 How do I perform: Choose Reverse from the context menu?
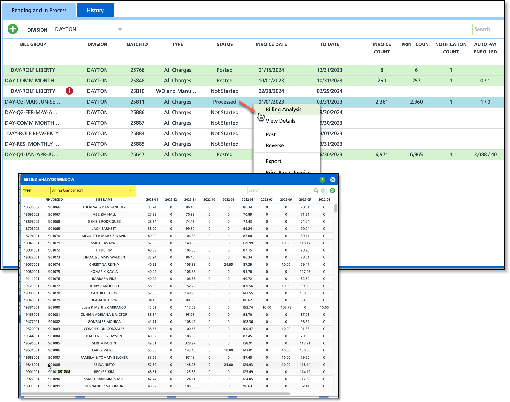coord(275,145)
